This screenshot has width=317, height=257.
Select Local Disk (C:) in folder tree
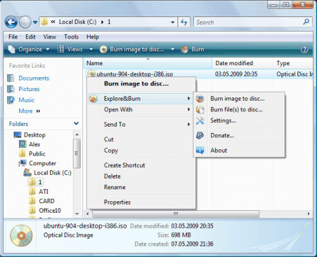point(53,173)
